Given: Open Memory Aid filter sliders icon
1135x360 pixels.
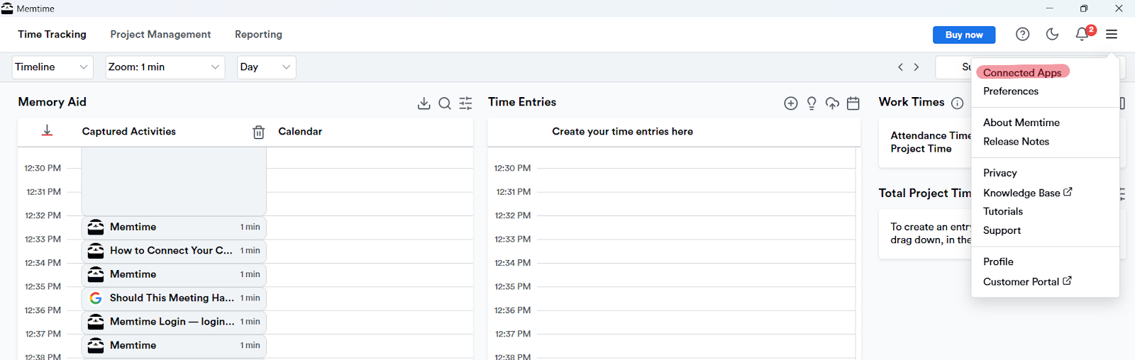Looking at the screenshot, I should 465,103.
